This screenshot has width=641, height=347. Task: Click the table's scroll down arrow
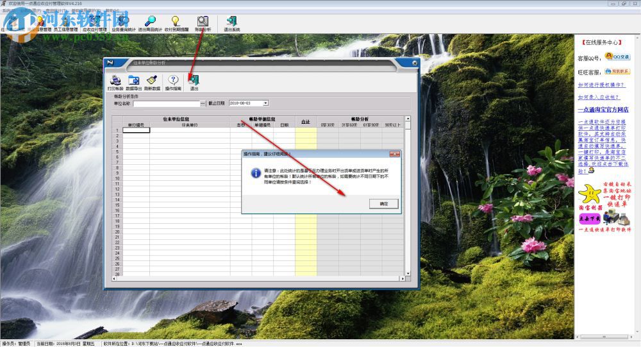pos(408,273)
